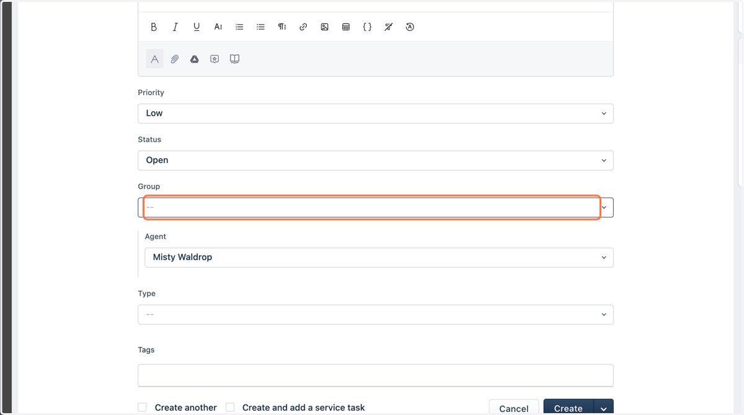Insert a solution article

point(234,59)
